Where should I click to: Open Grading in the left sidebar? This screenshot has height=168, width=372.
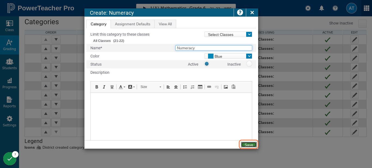[x=10, y=45]
